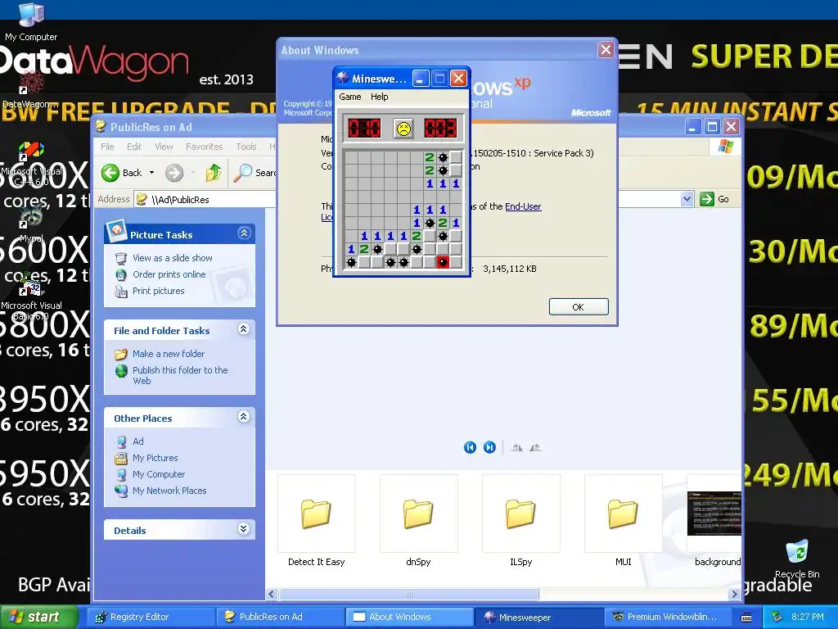Click the filmstrip horizontal scrollbar thumb
Screen dimensions: 838x629
(x=409, y=595)
